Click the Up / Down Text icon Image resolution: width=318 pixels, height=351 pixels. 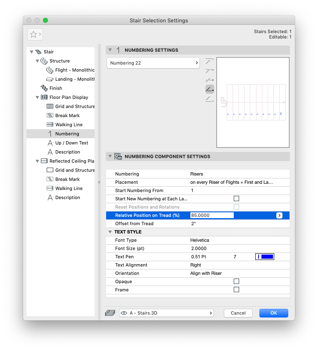[x=50, y=143]
